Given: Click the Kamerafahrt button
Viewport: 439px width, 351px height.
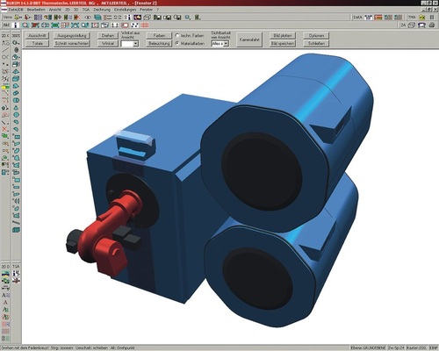Looking at the screenshot, I should (249, 39).
